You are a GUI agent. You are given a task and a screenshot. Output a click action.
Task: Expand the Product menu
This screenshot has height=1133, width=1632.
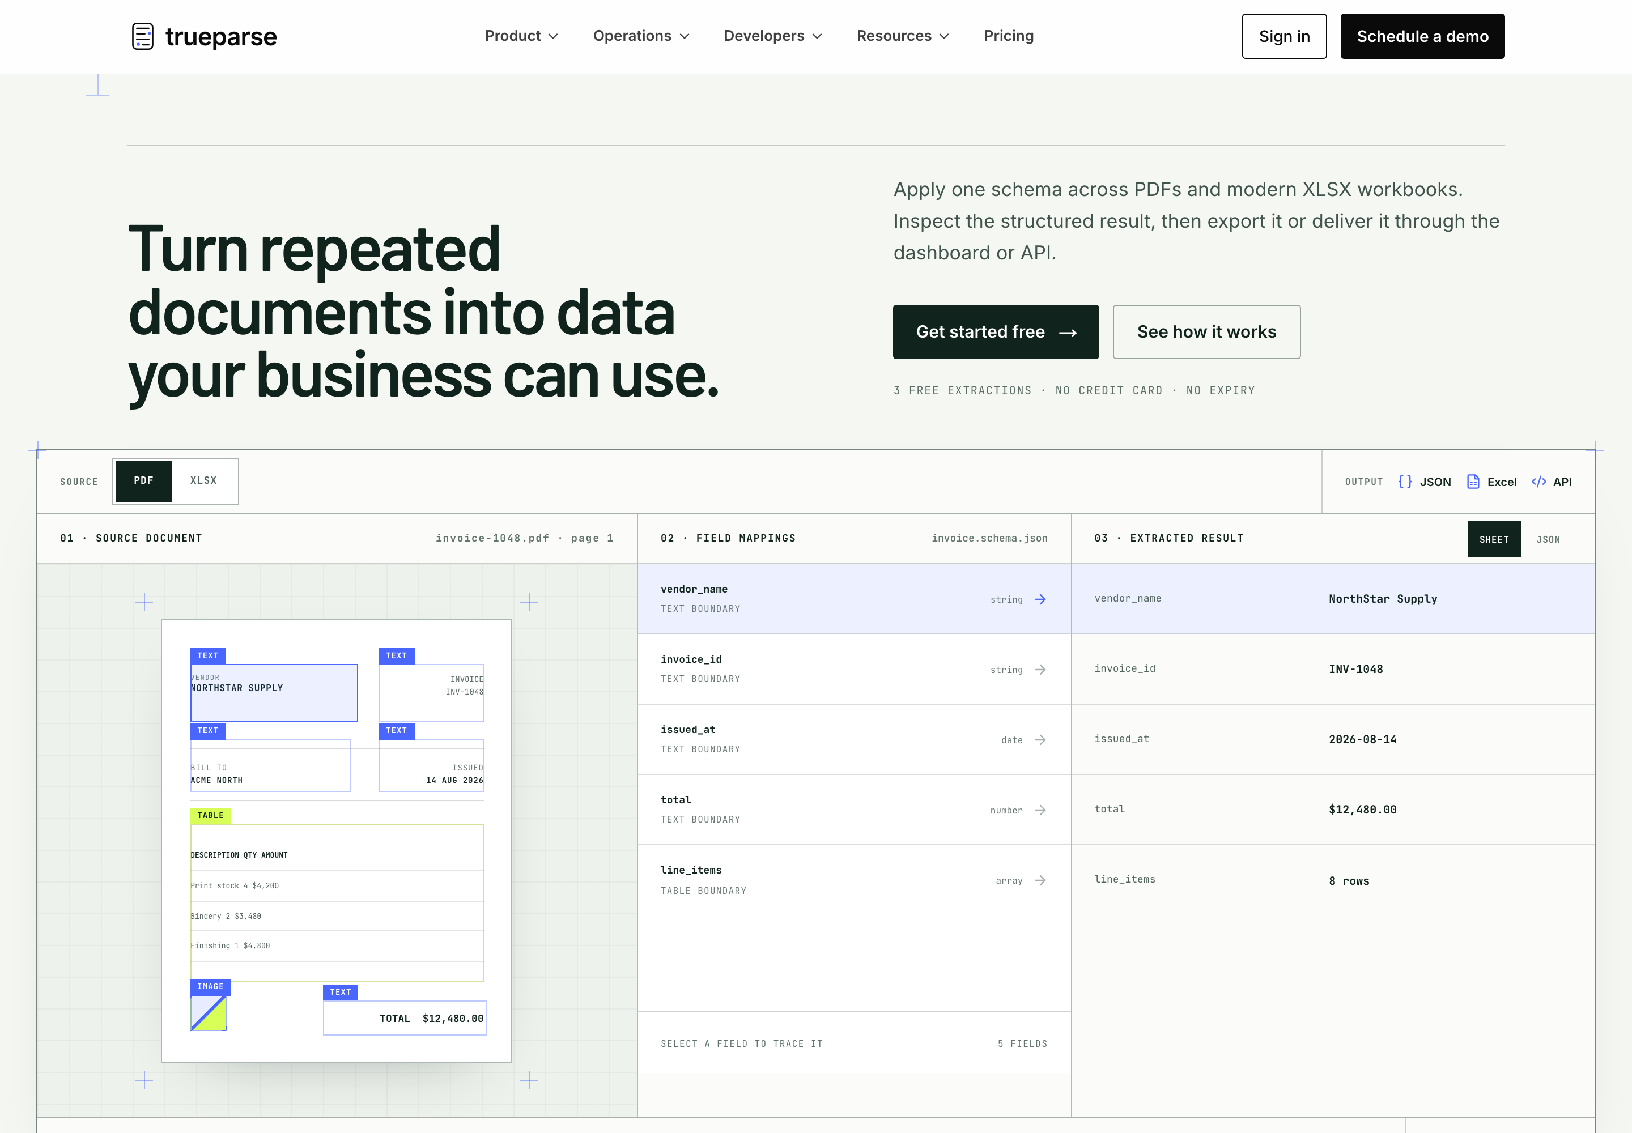point(521,36)
